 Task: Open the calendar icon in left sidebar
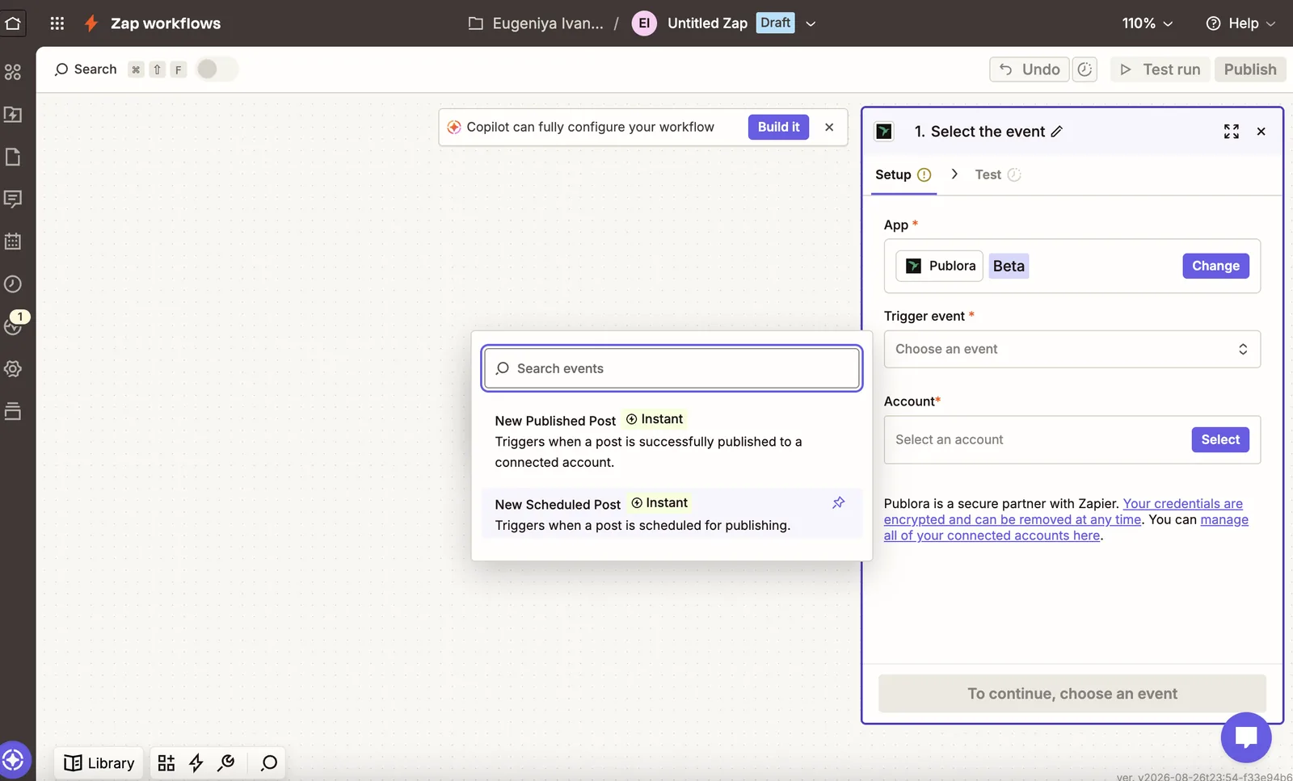click(13, 241)
